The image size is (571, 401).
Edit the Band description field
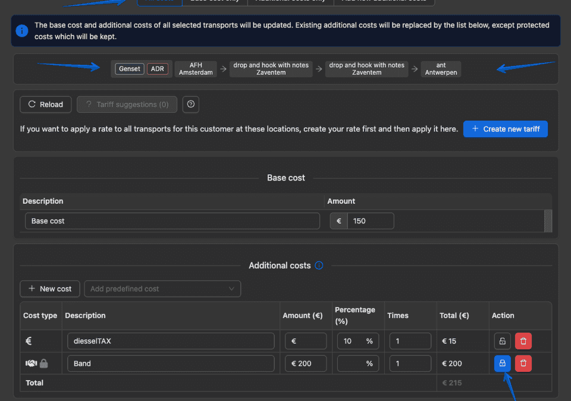[x=171, y=363]
